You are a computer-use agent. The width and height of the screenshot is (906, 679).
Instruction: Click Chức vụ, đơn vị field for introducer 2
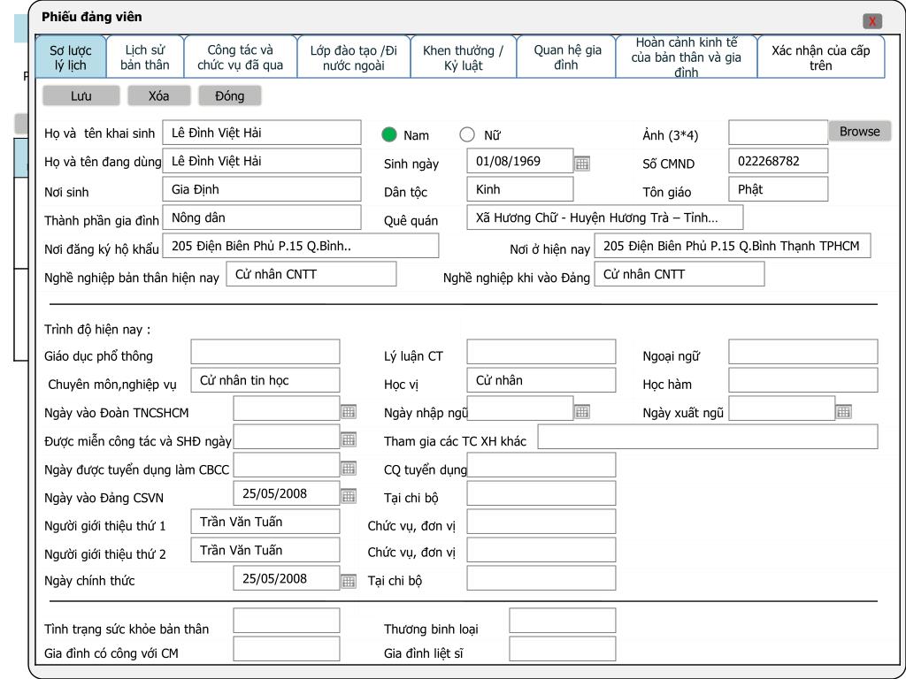pyautogui.click(x=541, y=550)
